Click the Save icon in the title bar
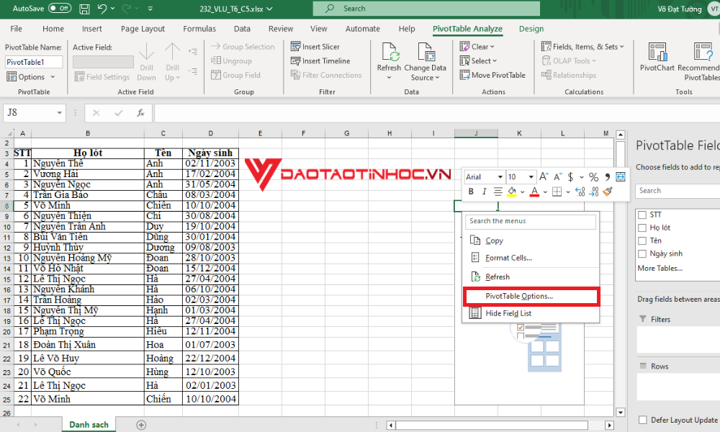 (x=85, y=9)
